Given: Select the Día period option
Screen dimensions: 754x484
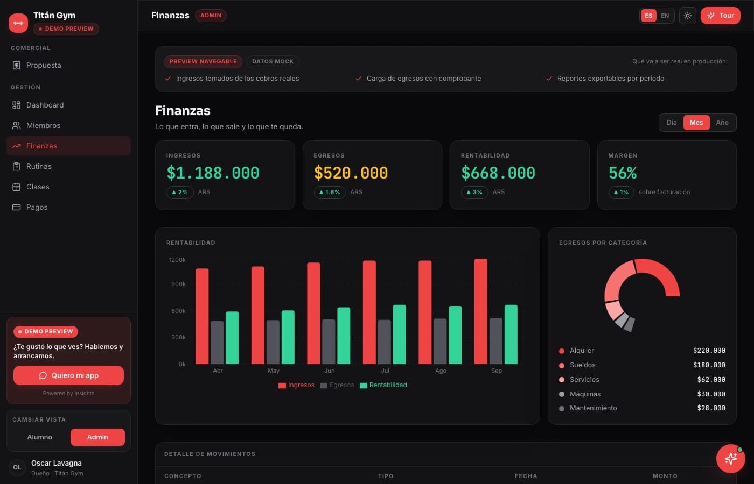Looking at the screenshot, I should pos(672,123).
